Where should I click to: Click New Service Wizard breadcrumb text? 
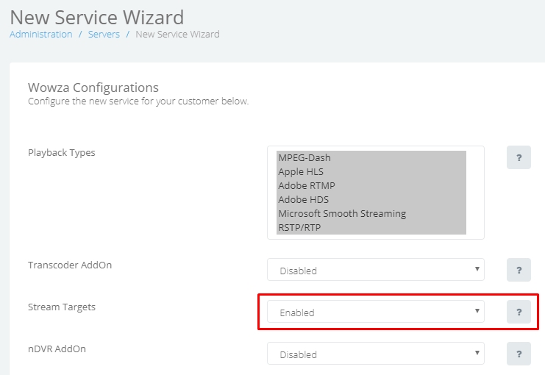177,34
